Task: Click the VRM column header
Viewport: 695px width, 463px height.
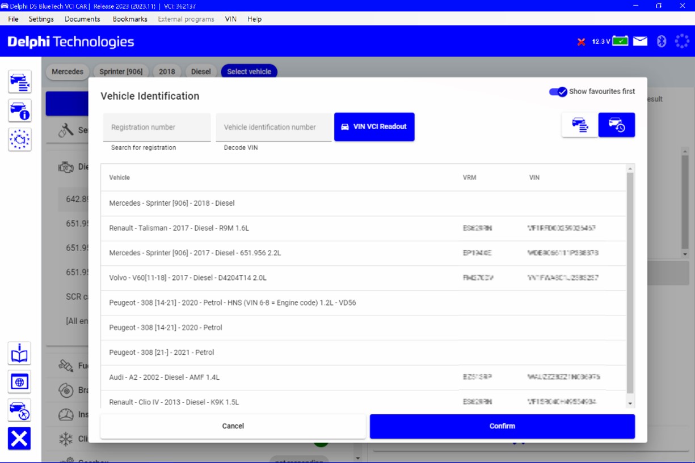Action: click(470, 178)
